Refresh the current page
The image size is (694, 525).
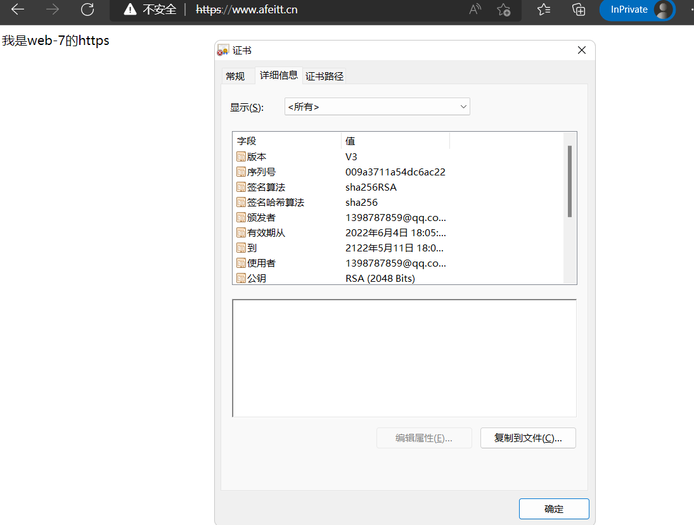point(87,9)
